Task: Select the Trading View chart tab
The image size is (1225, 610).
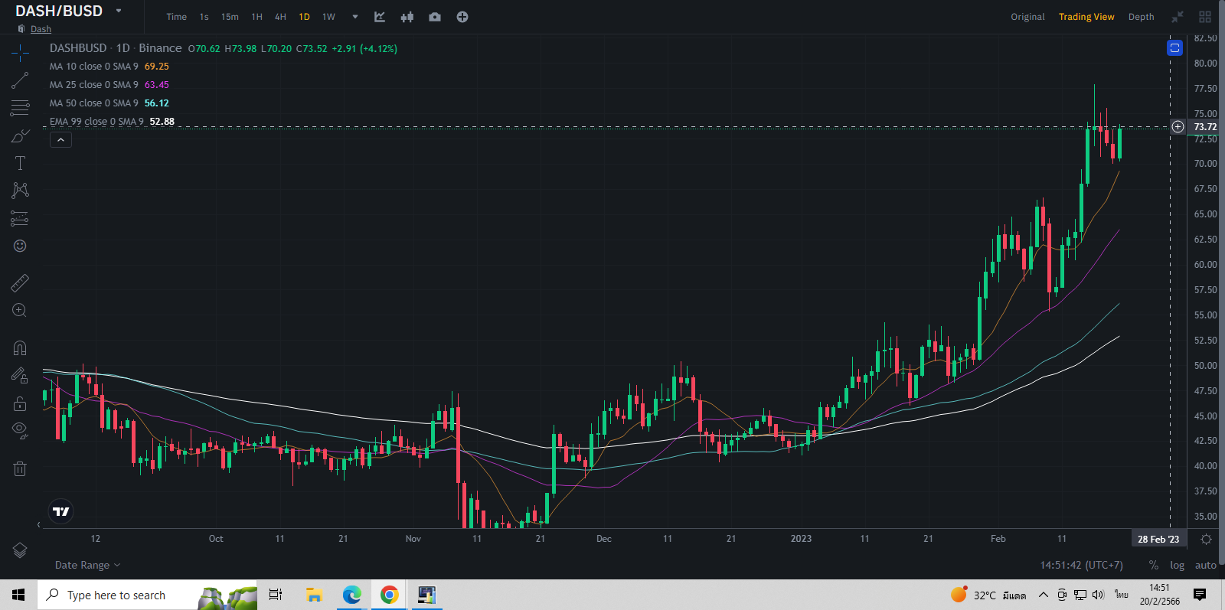Action: click(1086, 17)
